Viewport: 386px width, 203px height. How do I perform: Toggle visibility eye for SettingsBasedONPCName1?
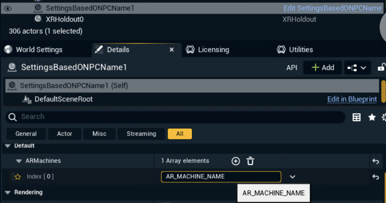[x=8, y=8]
